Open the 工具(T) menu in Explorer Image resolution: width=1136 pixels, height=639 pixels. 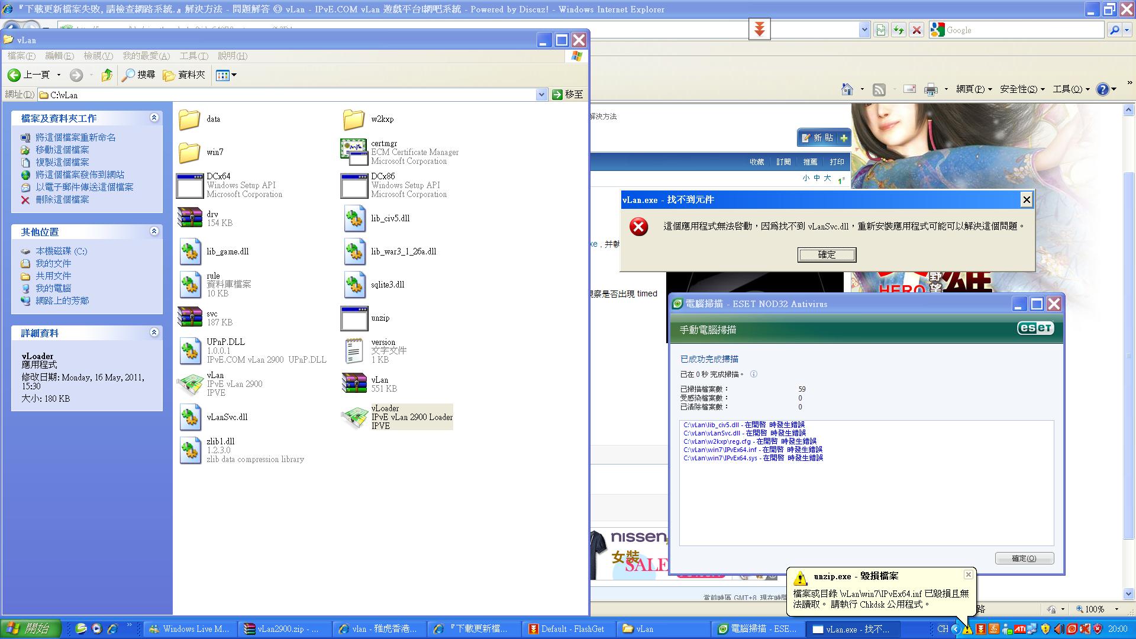193,56
